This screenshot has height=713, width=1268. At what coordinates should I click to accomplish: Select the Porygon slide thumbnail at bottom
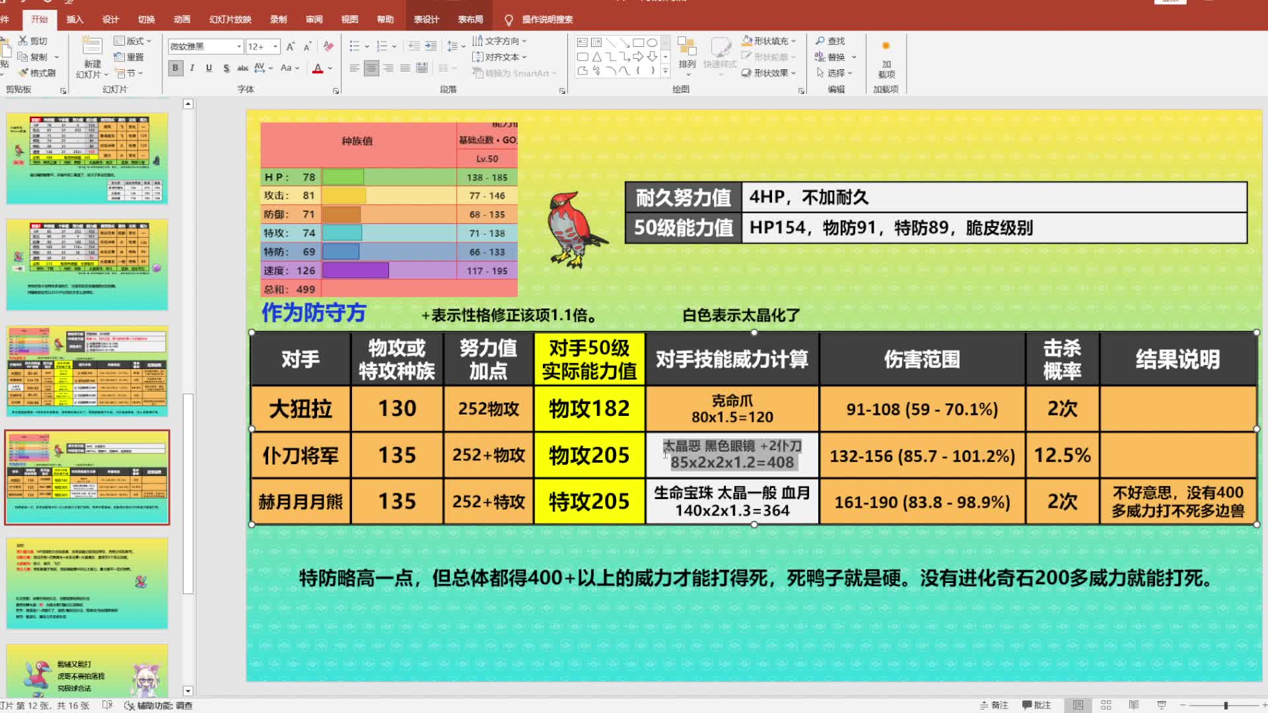coord(87,670)
